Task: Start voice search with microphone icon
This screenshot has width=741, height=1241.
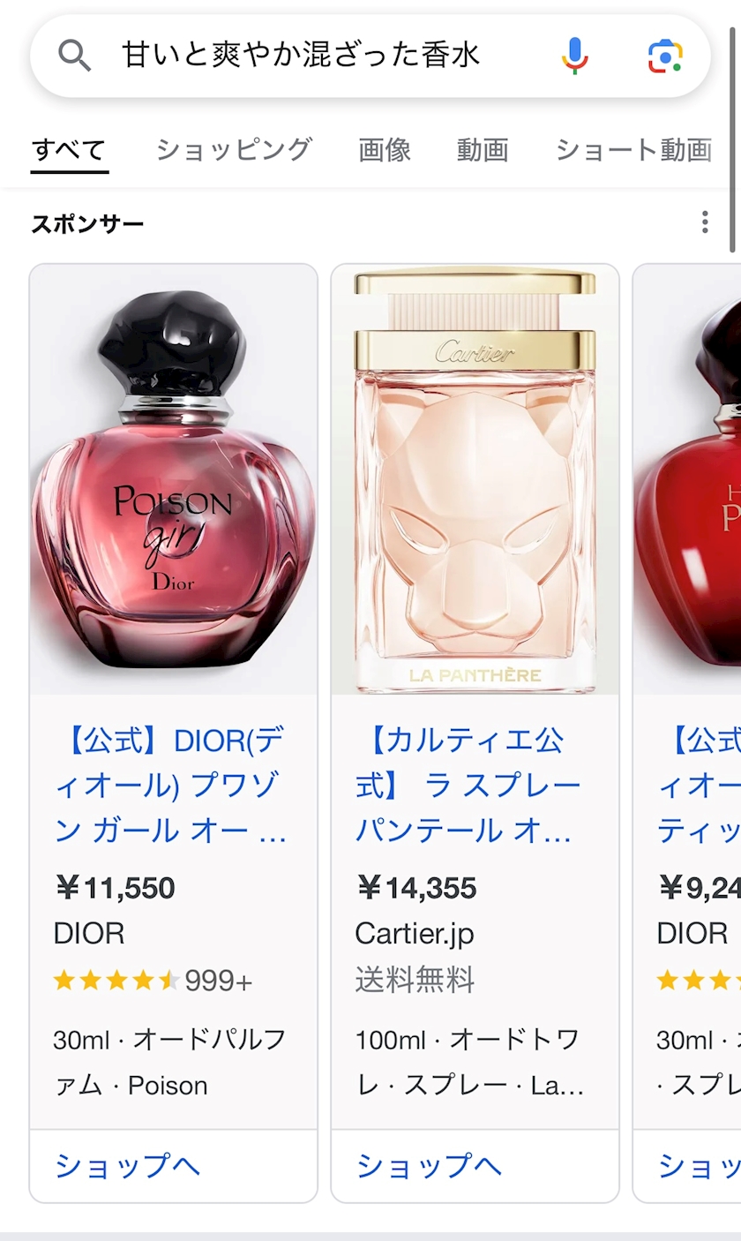Action: pos(574,56)
